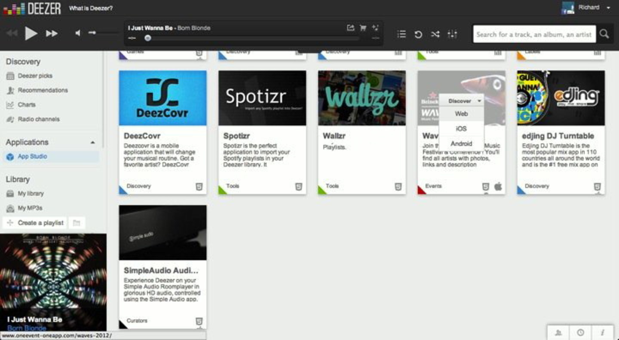Select App Studio in sidebar

point(51,157)
